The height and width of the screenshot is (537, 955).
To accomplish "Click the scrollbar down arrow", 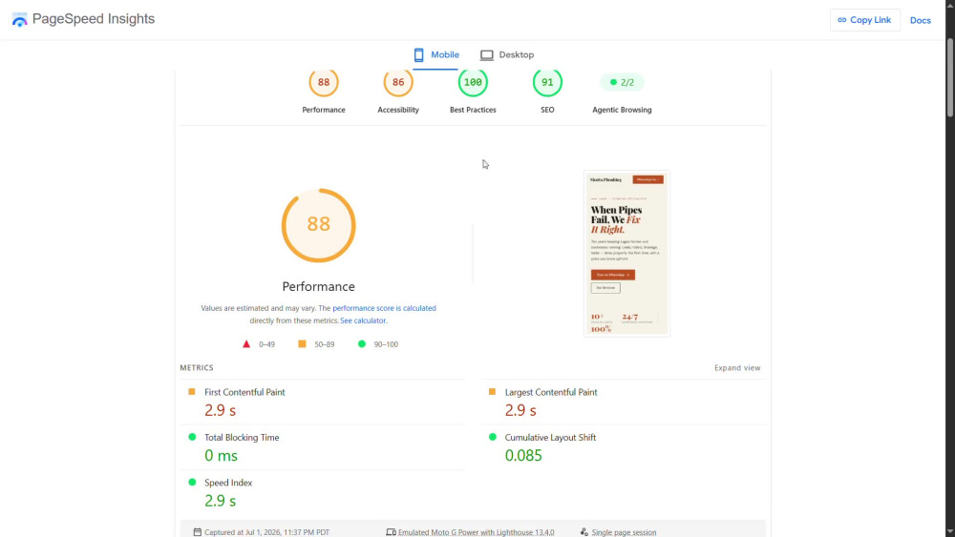I will (x=950, y=532).
